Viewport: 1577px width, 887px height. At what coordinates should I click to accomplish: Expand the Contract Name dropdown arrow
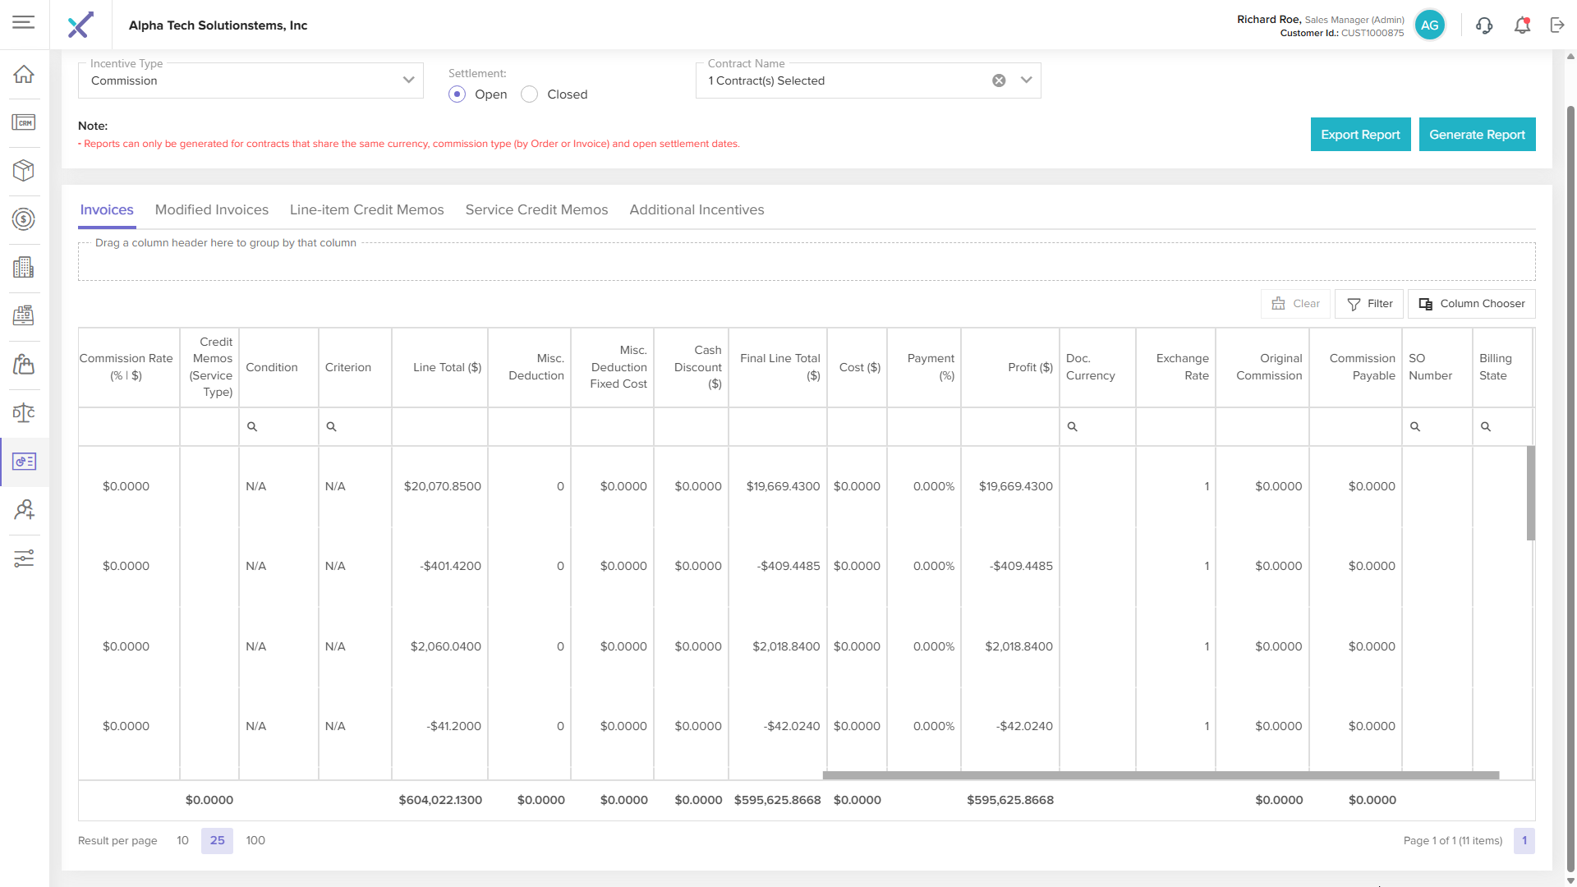pos(1026,80)
